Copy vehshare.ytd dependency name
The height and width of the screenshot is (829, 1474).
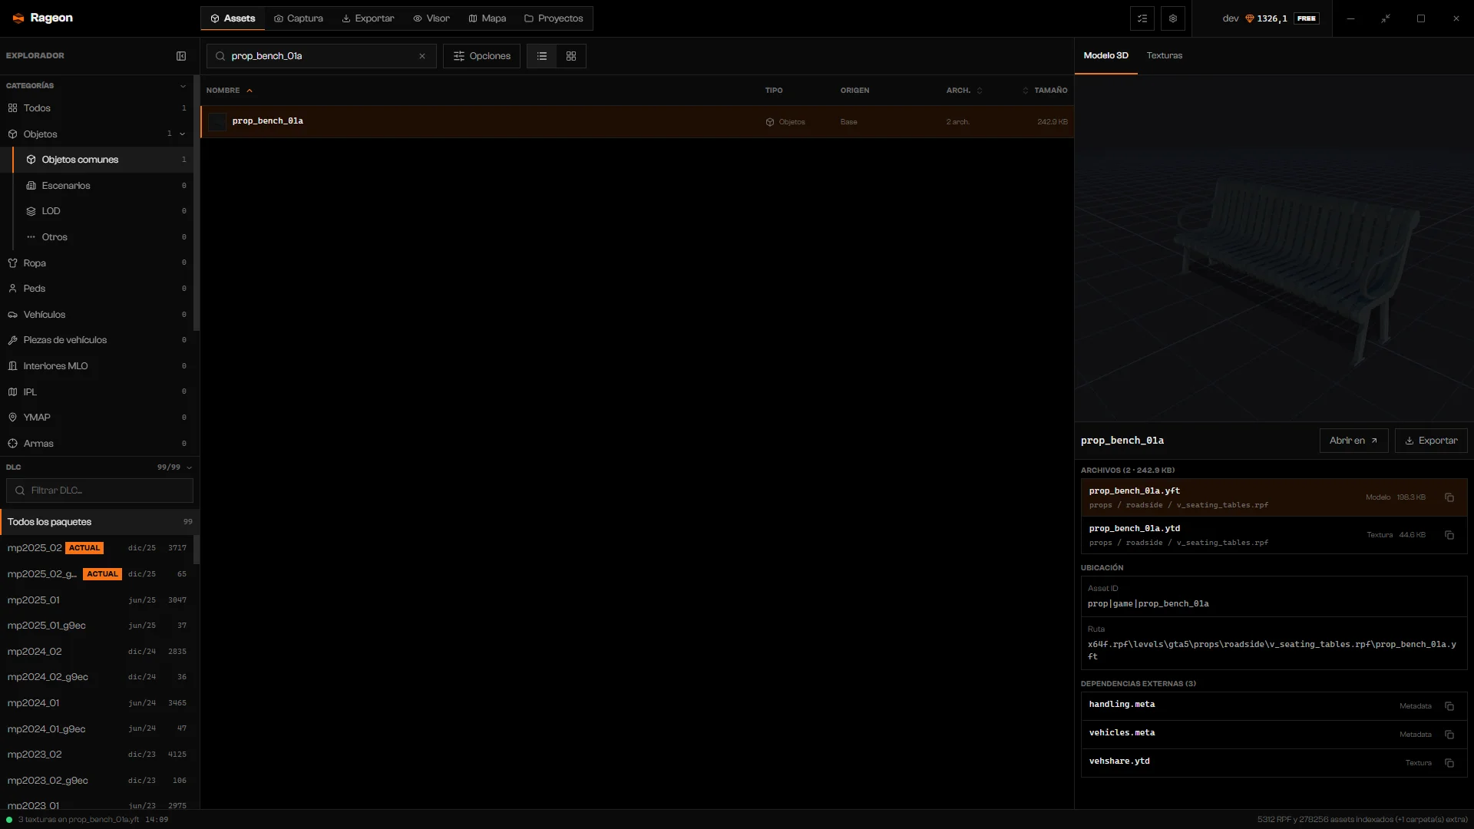coord(1449,763)
